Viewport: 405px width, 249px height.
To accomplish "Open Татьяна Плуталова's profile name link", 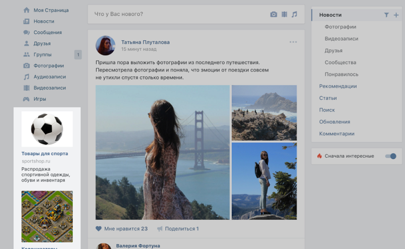I will pos(146,42).
